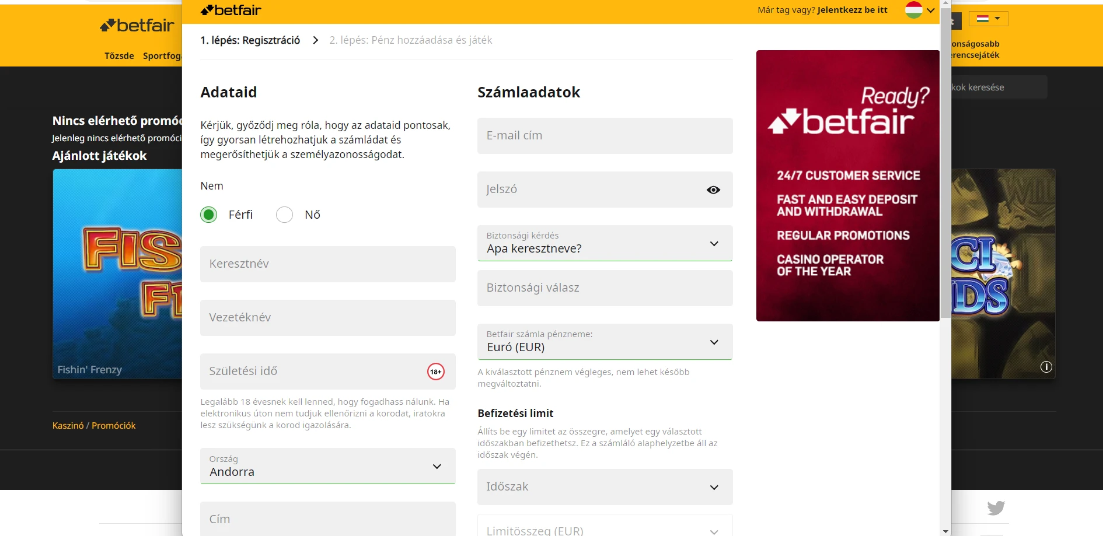The width and height of the screenshot is (1103, 536).
Task: Expand the Biztonsági kérdés dropdown
Action: point(605,243)
